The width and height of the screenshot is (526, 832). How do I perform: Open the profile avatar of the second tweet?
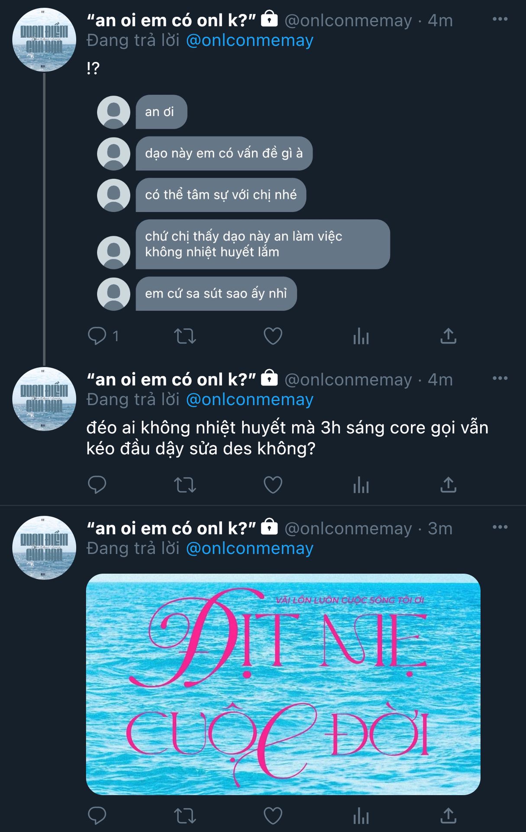(x=44, y=399)
